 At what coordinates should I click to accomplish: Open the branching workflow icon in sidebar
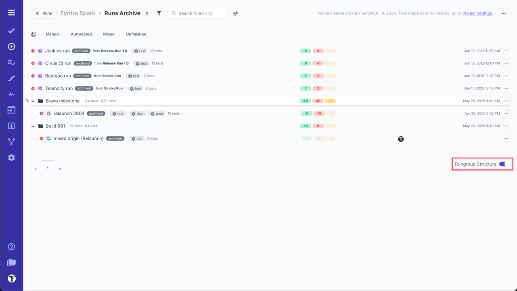point(11,141)
